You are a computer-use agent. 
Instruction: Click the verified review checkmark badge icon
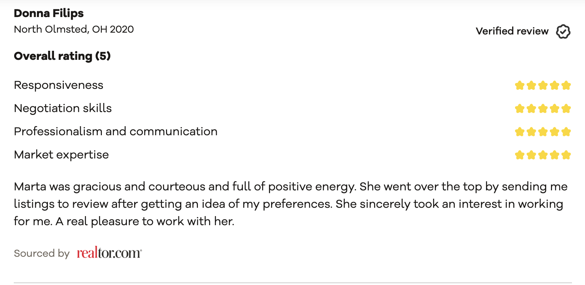[x=563, y=32]
